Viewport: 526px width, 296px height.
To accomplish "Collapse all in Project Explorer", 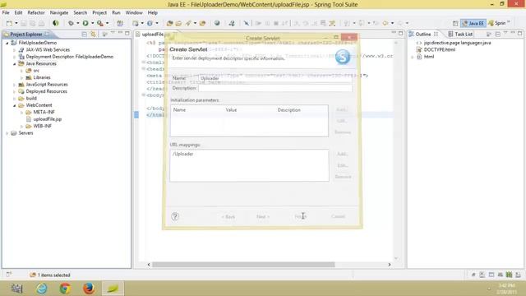I will coord(84,34).
